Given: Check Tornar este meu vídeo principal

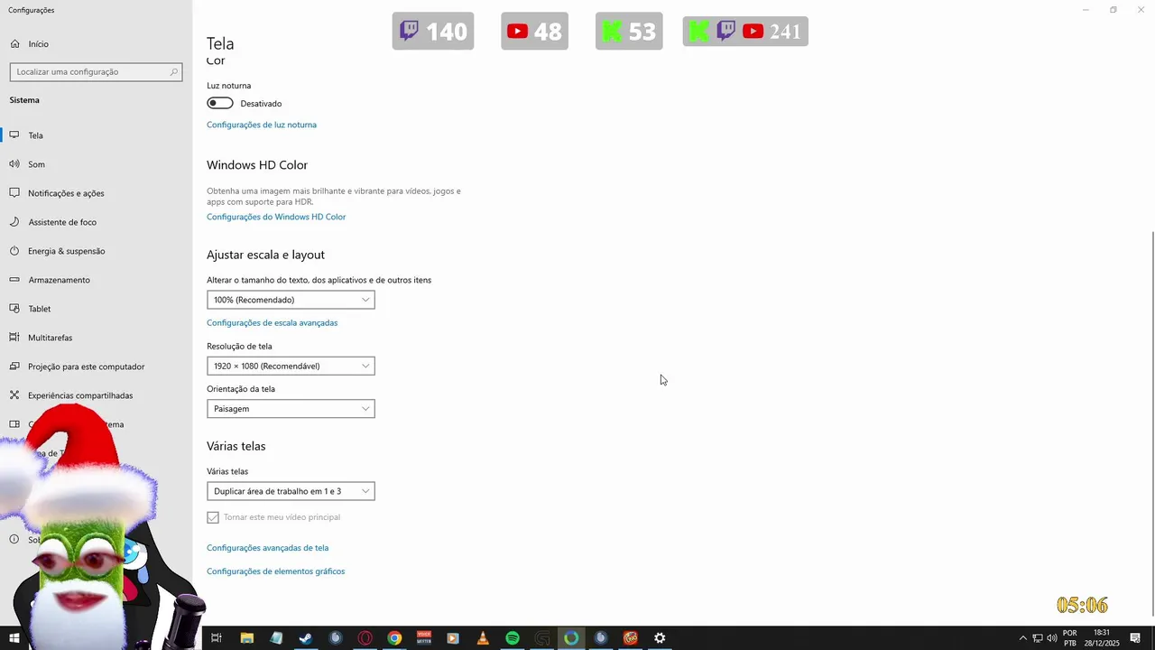Looking at the screenshot, I should pyautogui.click(x=213, y=517).
